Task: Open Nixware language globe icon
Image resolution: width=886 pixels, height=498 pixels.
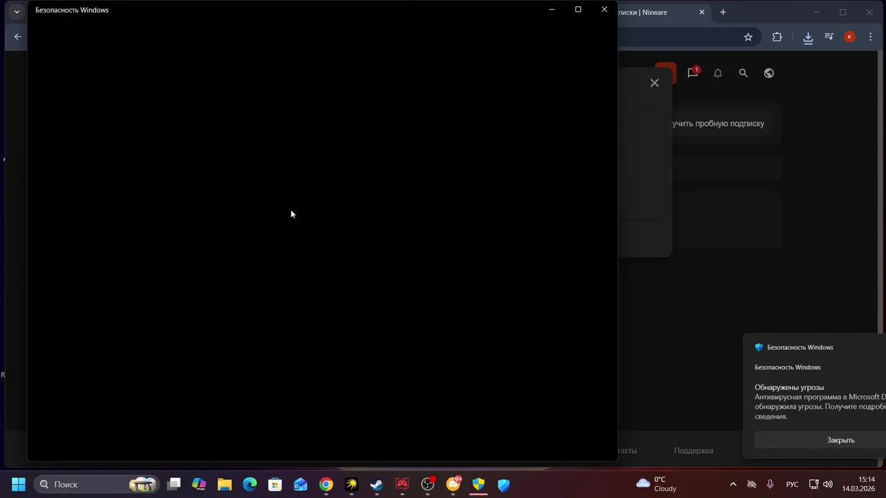Action: (x=769, y=73)
